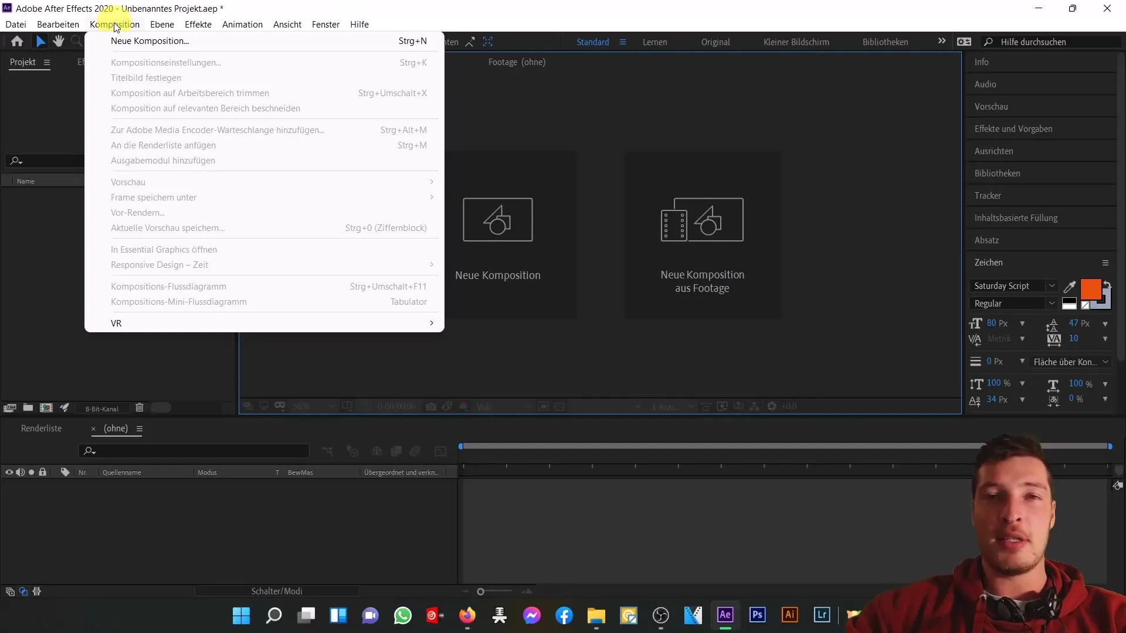Click the Home icon in toolbar
The image size is (1126, 633).
(x=17, y=42)
